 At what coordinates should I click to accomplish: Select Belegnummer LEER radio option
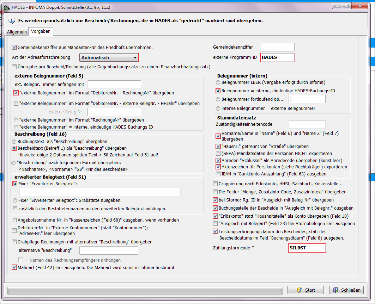(x=218, y=82)
